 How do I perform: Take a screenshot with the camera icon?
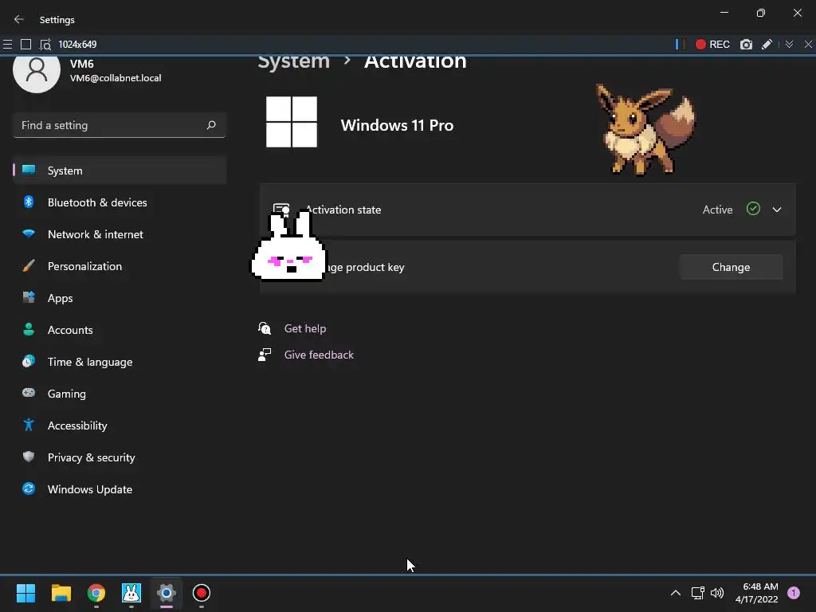pyautogui.click(x=746, y=45)
